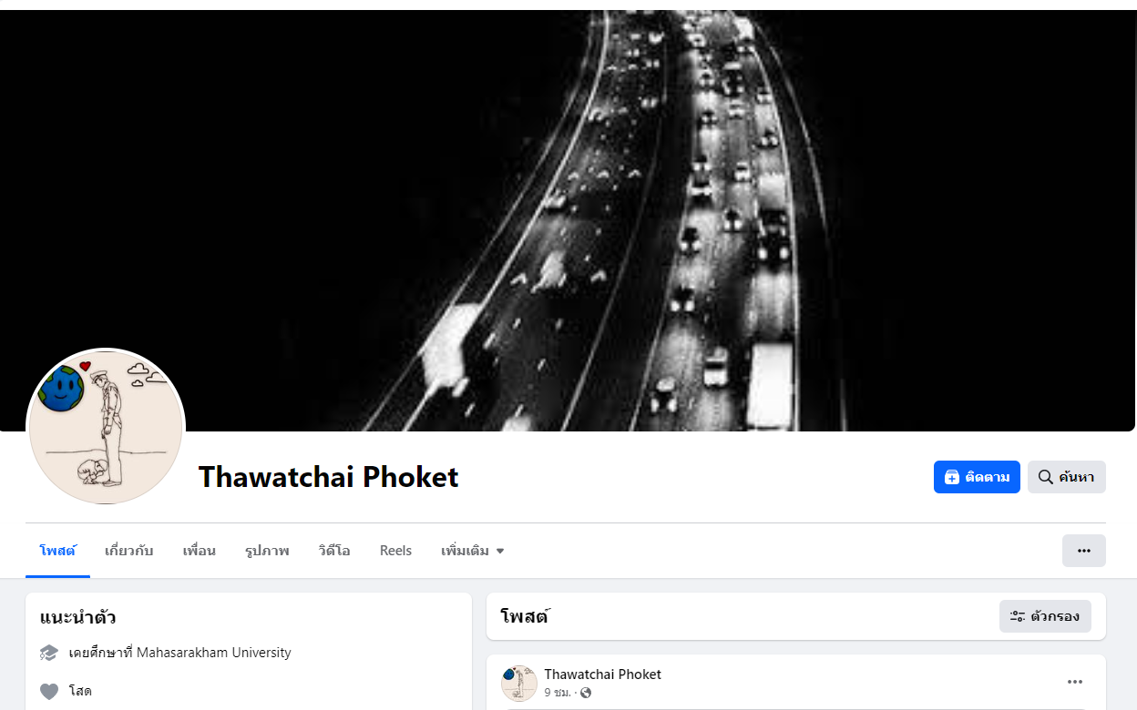The height and width of the screenshot is (710, 1137).
Task: Open the large profile picture
Action: pyautogui.click(x=107, y=427)
